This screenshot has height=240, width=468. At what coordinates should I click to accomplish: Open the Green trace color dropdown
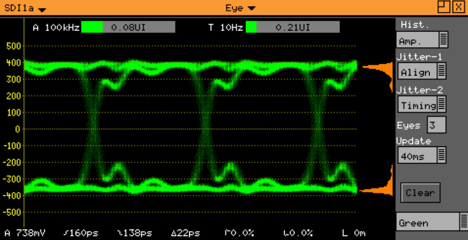click(432, 222)
